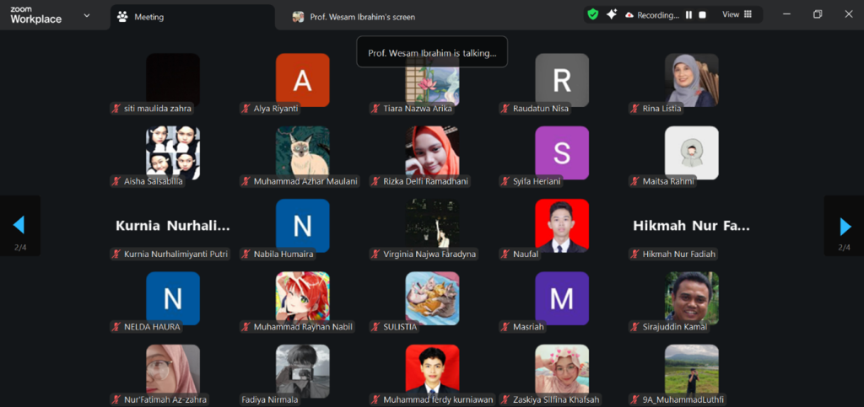Switch to Prof. Wesam Ibrahim's screen tab
Image resolution: width=864 pixels, height=407 pixels.
tap(354, 17)
